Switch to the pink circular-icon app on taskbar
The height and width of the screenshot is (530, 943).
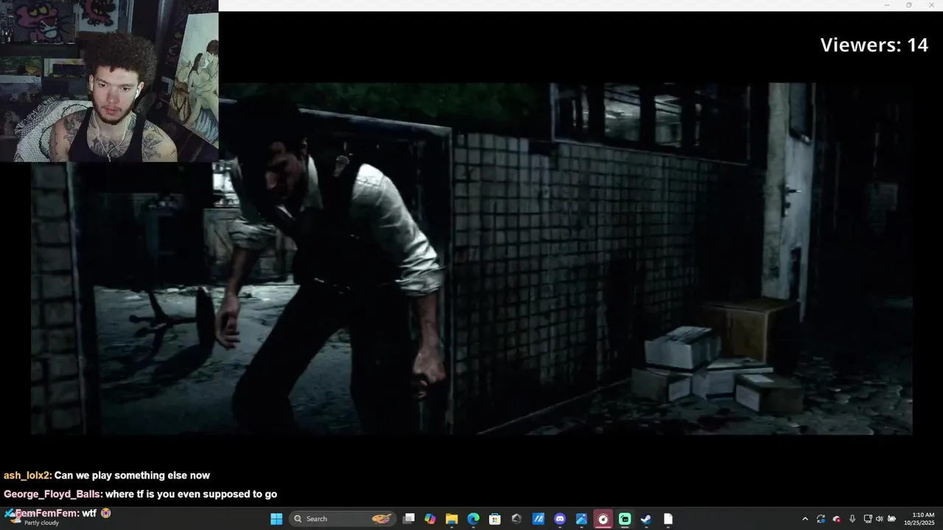click(x=603, y=519)
